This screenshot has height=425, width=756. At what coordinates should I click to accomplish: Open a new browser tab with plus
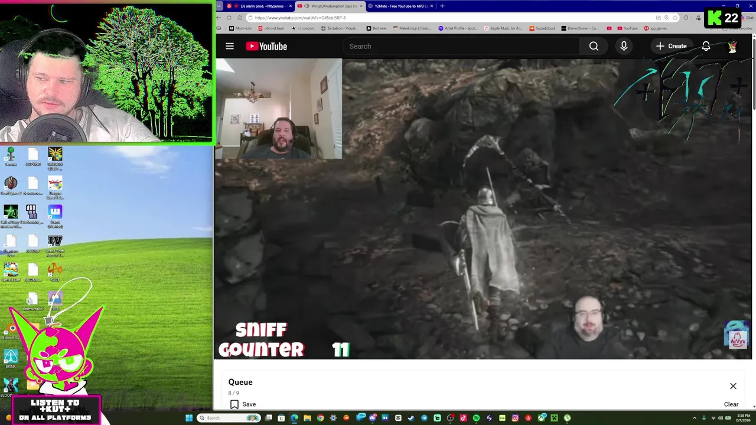[442, 6]
